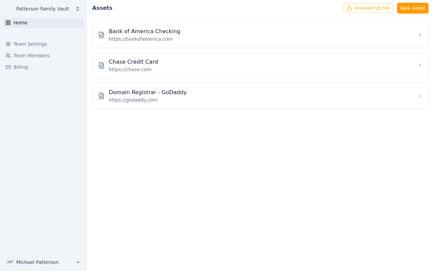Select the Team Members people icon
Image resolution: width=434 pixels, height=271 pixels.
click(x=8, y=55)
